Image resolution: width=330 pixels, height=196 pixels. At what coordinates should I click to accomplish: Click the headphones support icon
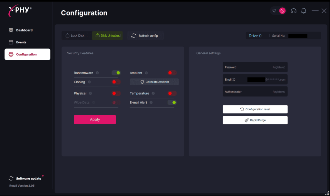(293, 11)
